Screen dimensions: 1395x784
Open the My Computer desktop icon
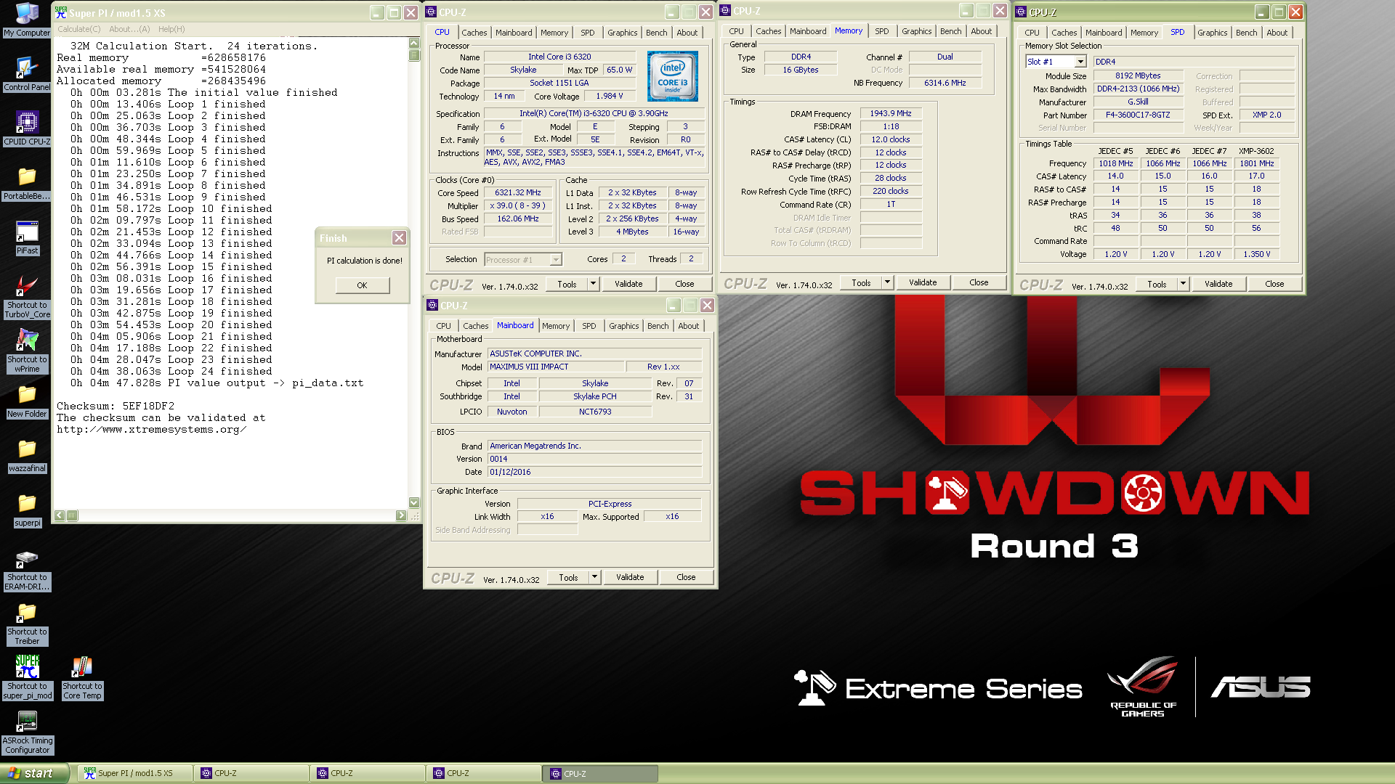click(27, 20)
